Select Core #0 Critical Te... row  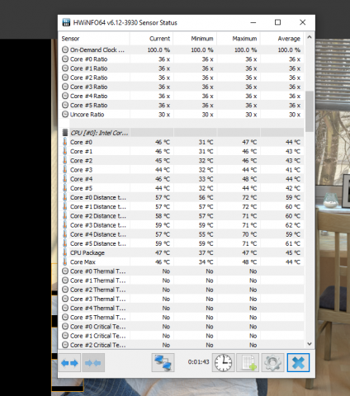[x=182, y=326]
